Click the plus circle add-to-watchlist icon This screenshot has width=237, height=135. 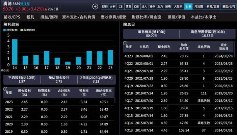coord(95,7)
